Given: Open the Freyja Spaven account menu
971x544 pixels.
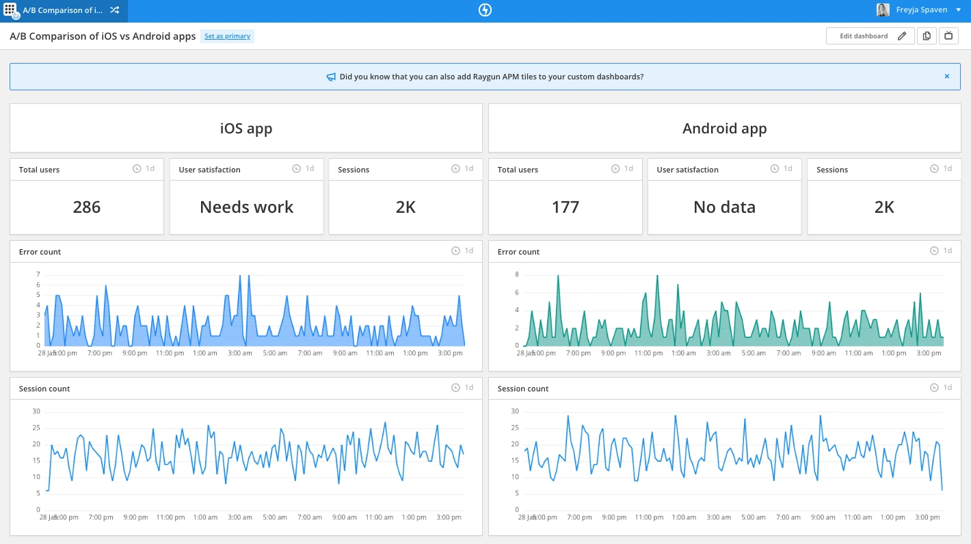Looking at the screenshot, I should pyautogui.click(x=919, y=10).
